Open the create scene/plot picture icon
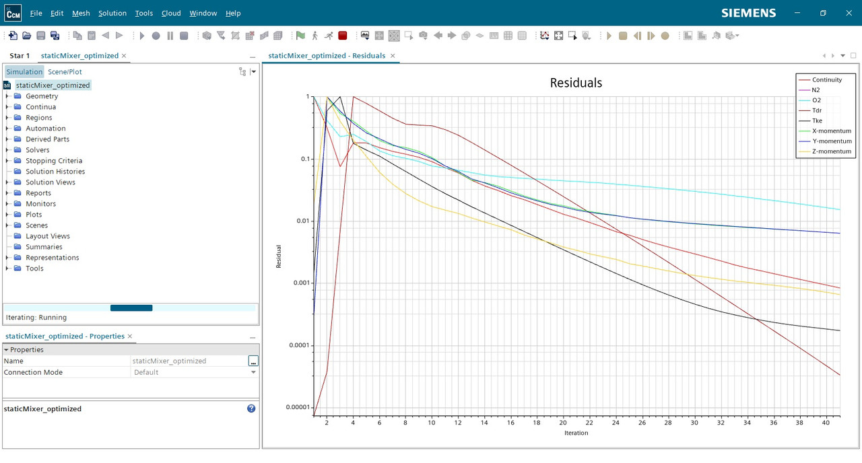 pos(365,36)
